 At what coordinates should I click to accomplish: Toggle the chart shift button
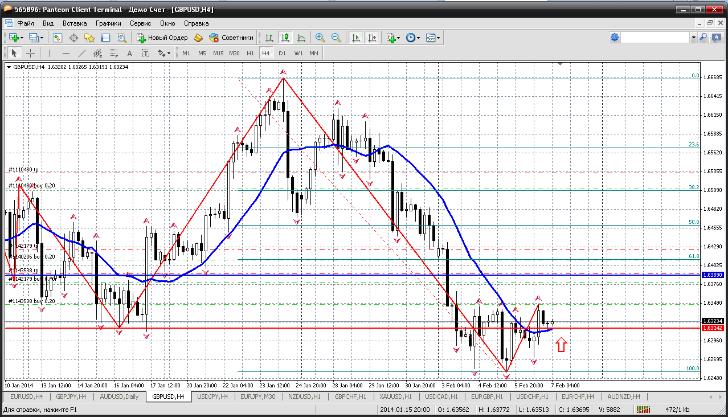(x=372, y=38)
